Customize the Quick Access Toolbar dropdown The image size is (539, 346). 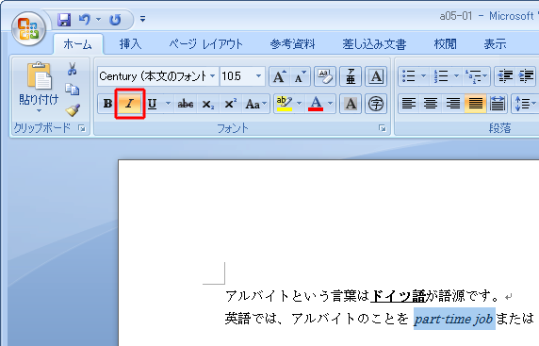pos(142,19)
